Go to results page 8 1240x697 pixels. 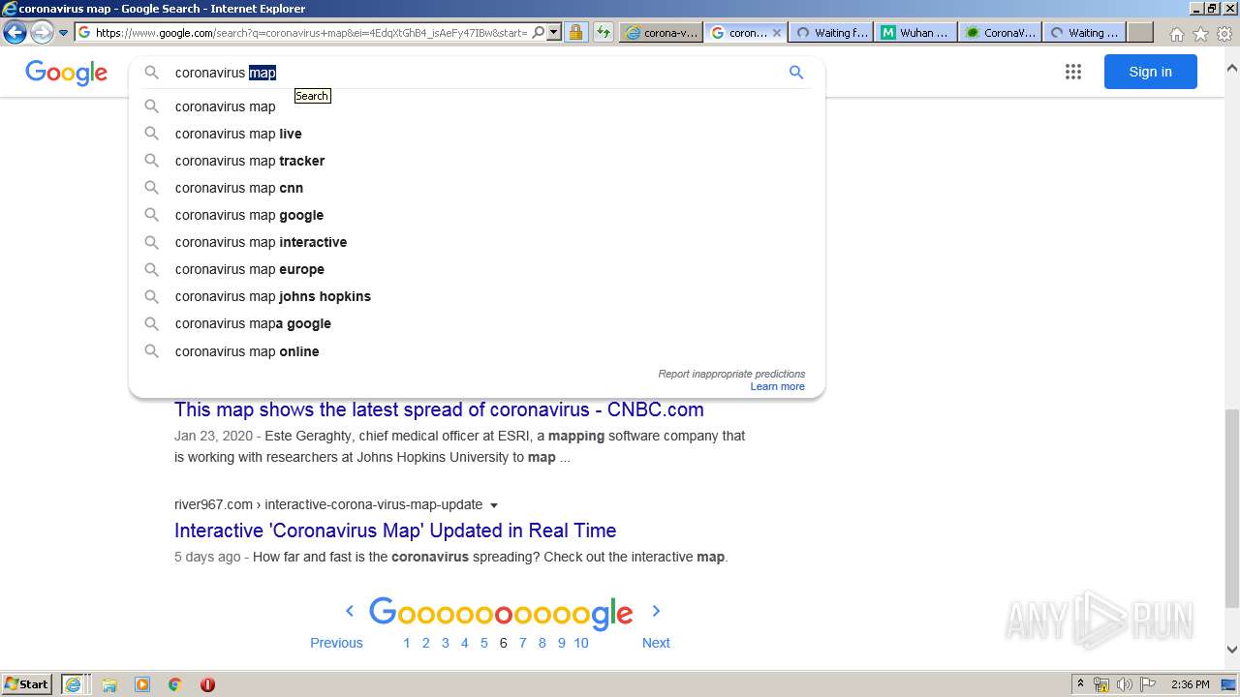pos(542,643)
